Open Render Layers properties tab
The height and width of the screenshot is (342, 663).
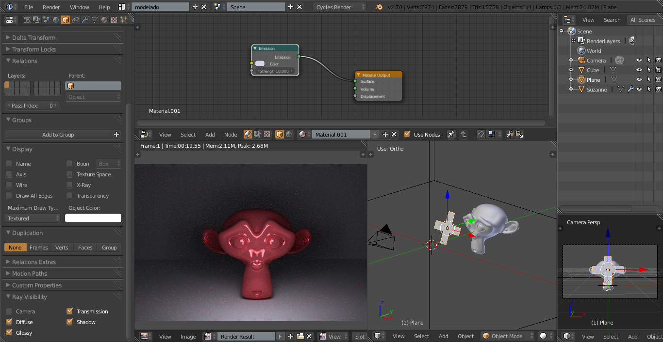[x=36, y=20]
